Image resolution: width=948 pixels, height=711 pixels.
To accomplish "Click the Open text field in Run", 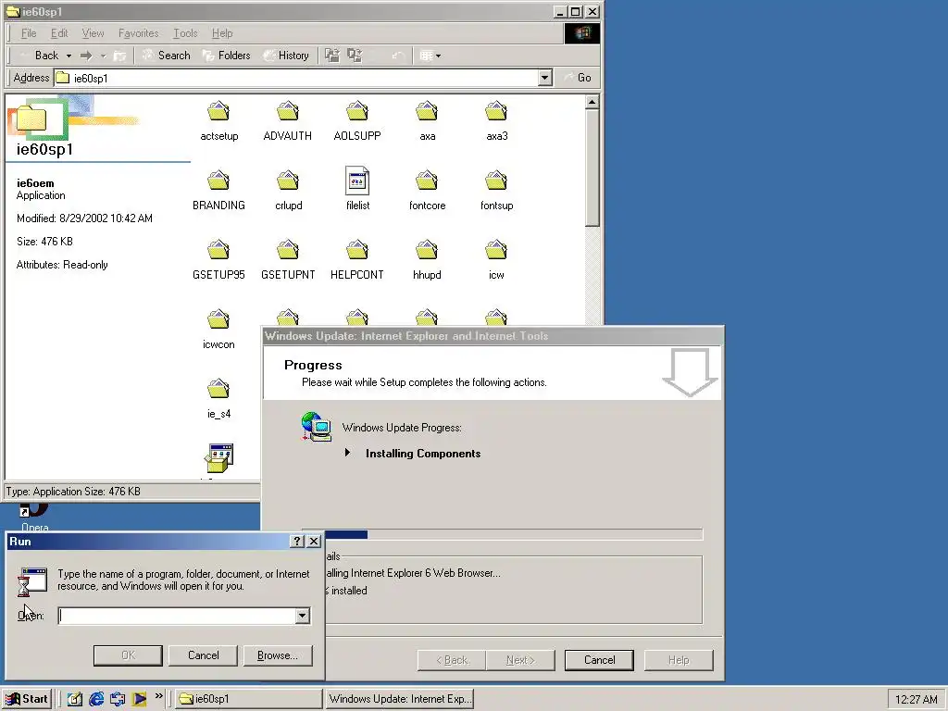I will click(177, 616).
